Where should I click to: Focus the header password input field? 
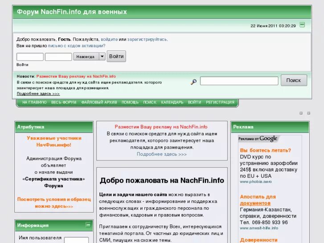click(x=58, y=57)
